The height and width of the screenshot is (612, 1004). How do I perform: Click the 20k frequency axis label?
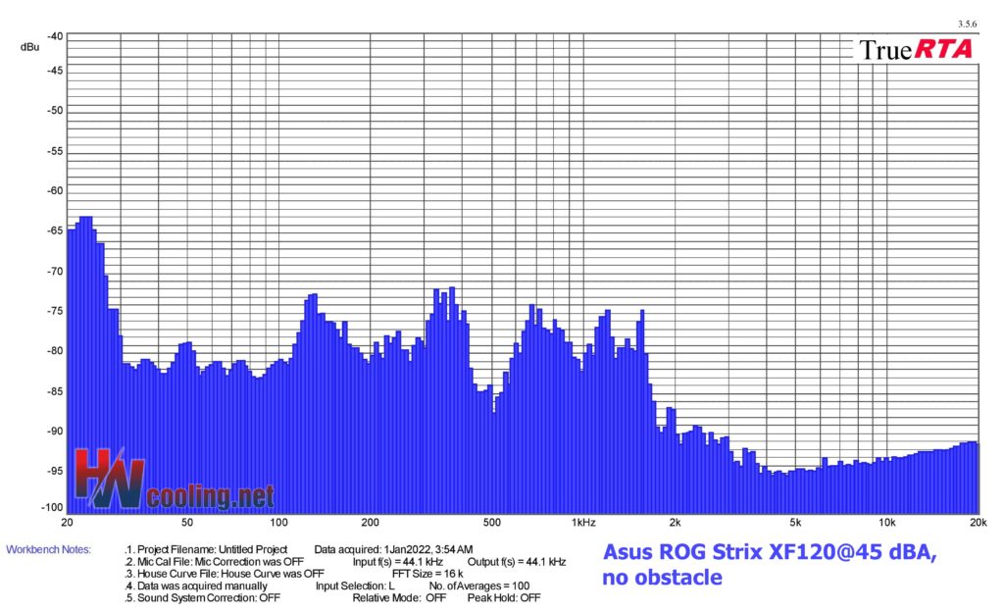pyautogui.click(x=976, y=522)
